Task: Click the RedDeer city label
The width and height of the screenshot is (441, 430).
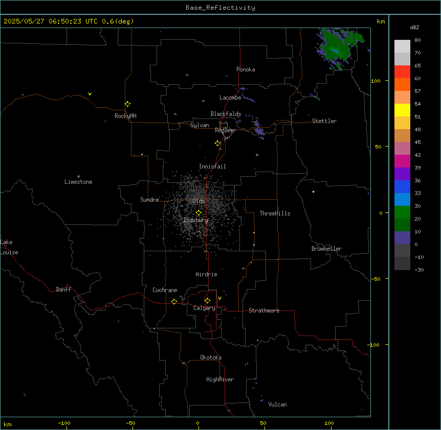Action: tap(225, 130)
